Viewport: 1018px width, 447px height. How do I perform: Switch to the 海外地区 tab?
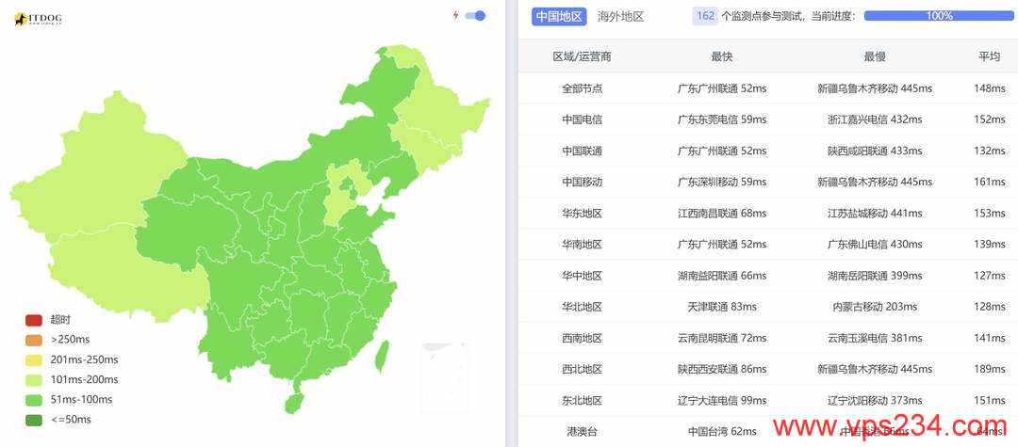(x=620, y=16)
